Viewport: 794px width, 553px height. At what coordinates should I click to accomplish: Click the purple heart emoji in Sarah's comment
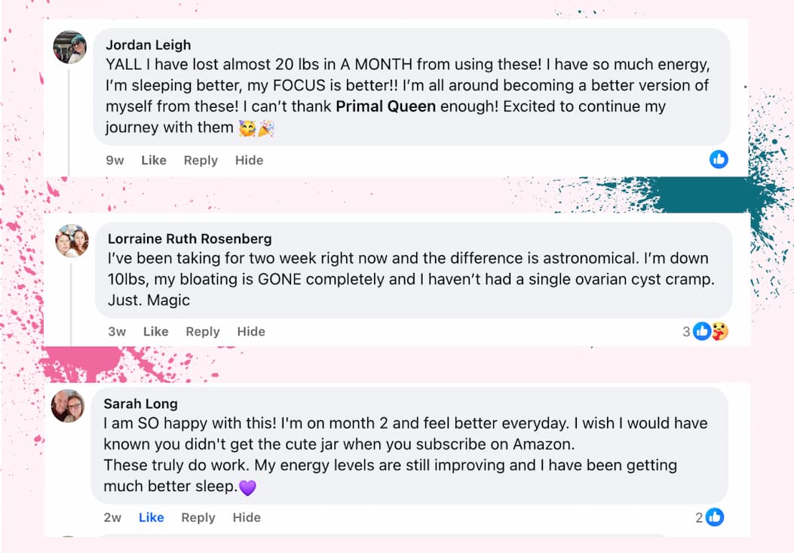tap(247, 487)
